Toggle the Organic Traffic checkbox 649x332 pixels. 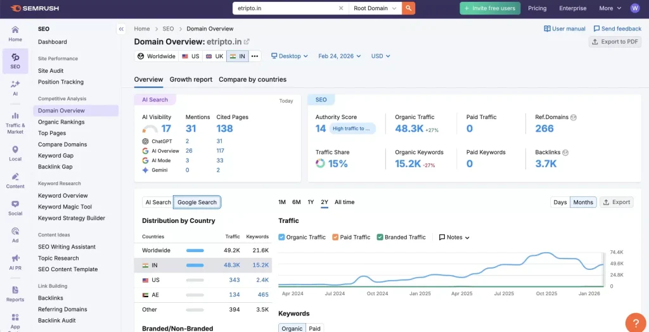(281, 237)
